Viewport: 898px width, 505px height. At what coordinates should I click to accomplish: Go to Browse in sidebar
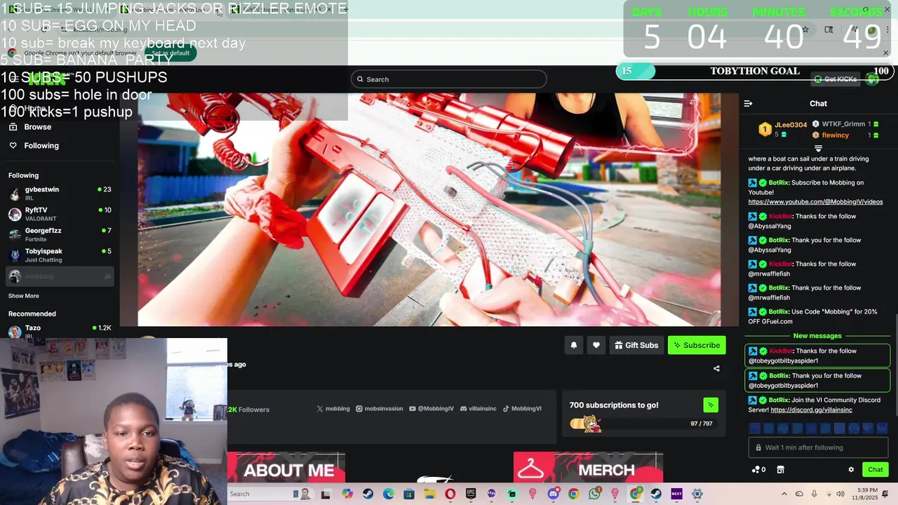coord(37,127)
